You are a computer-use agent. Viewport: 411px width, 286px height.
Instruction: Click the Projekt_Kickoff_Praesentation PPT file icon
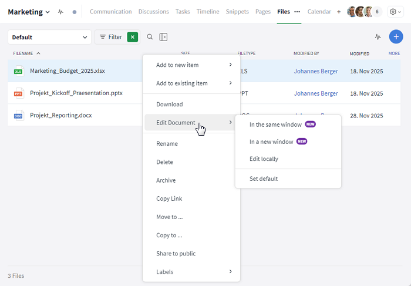click(18, 93)
